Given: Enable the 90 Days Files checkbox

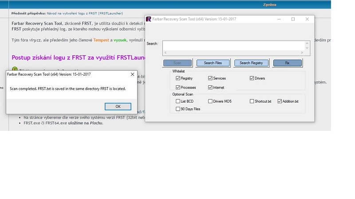Looking at the screenshot, I should [178, 109].
